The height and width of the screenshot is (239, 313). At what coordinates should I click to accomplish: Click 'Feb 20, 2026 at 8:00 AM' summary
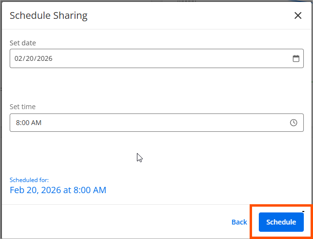(x=58, y=190)
